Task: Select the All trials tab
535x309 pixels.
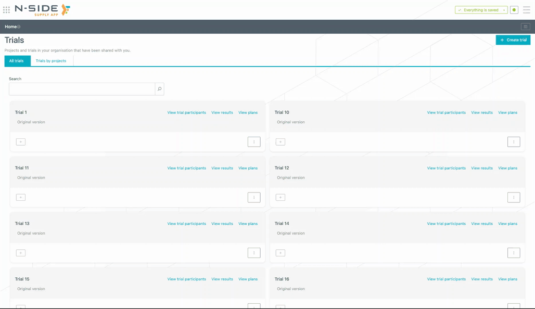Action: tap(16, 61)
